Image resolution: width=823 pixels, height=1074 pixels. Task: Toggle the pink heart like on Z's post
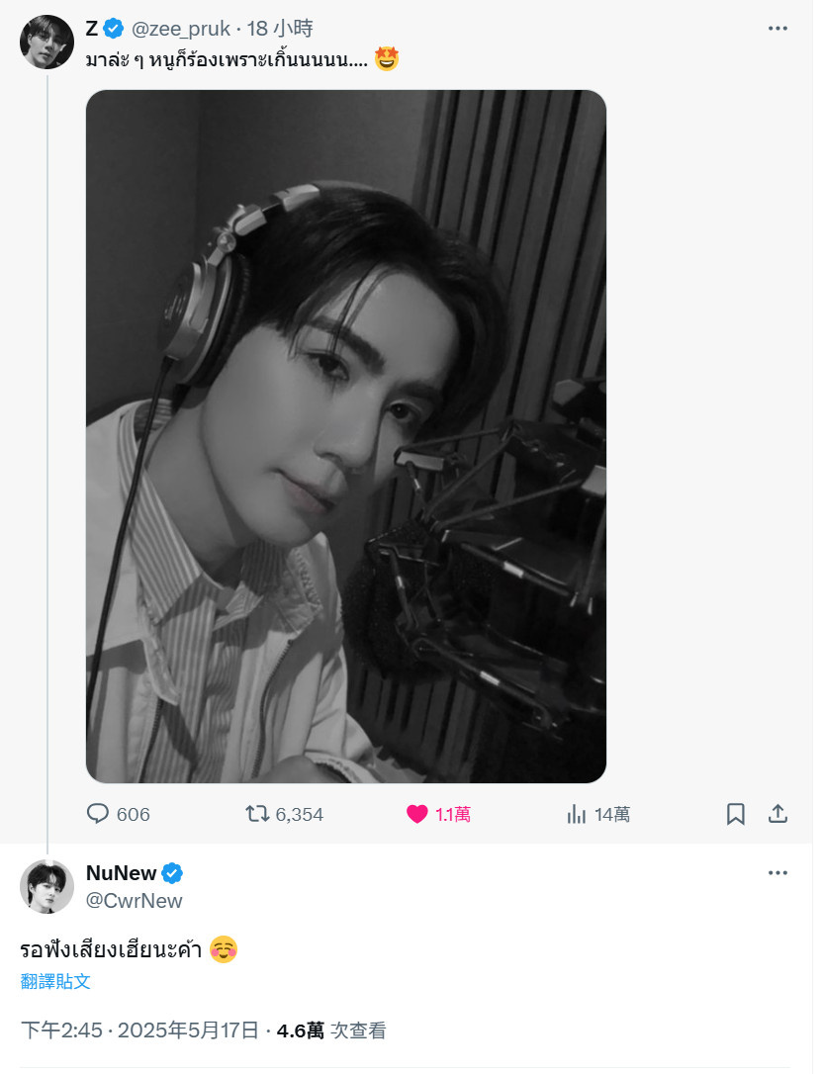(x=416, y=813)
